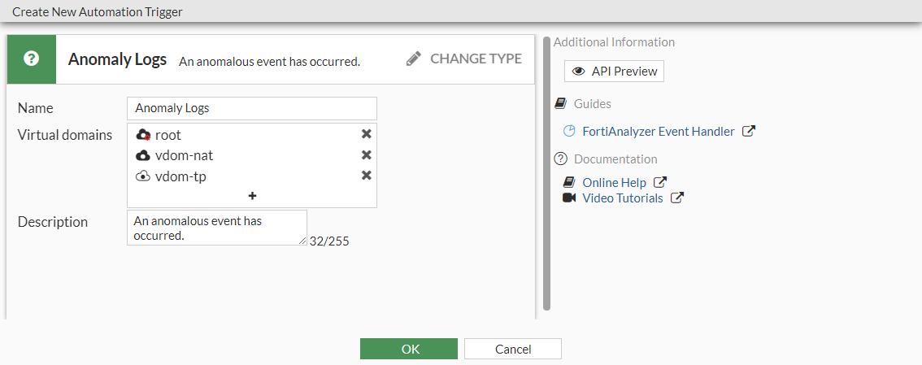The width and height of the screenshot is (922, 365).
Task: Remove vdom-tp from virtual domains
Action: (x=366, y=176)
